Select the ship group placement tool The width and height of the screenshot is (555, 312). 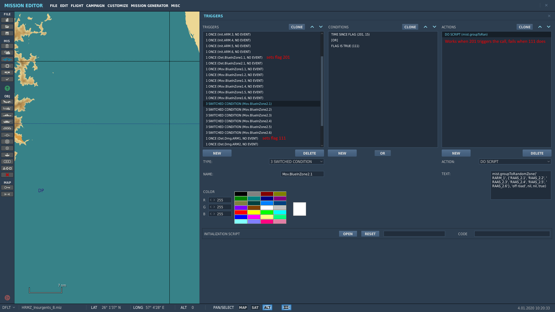pyautogui.click(x=7, y=115)
